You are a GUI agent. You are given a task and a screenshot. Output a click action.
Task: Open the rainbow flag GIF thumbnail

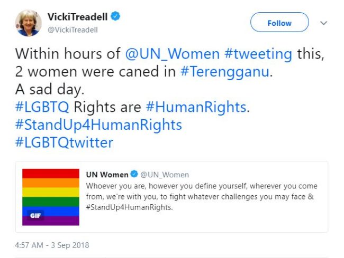coord(51,197)
